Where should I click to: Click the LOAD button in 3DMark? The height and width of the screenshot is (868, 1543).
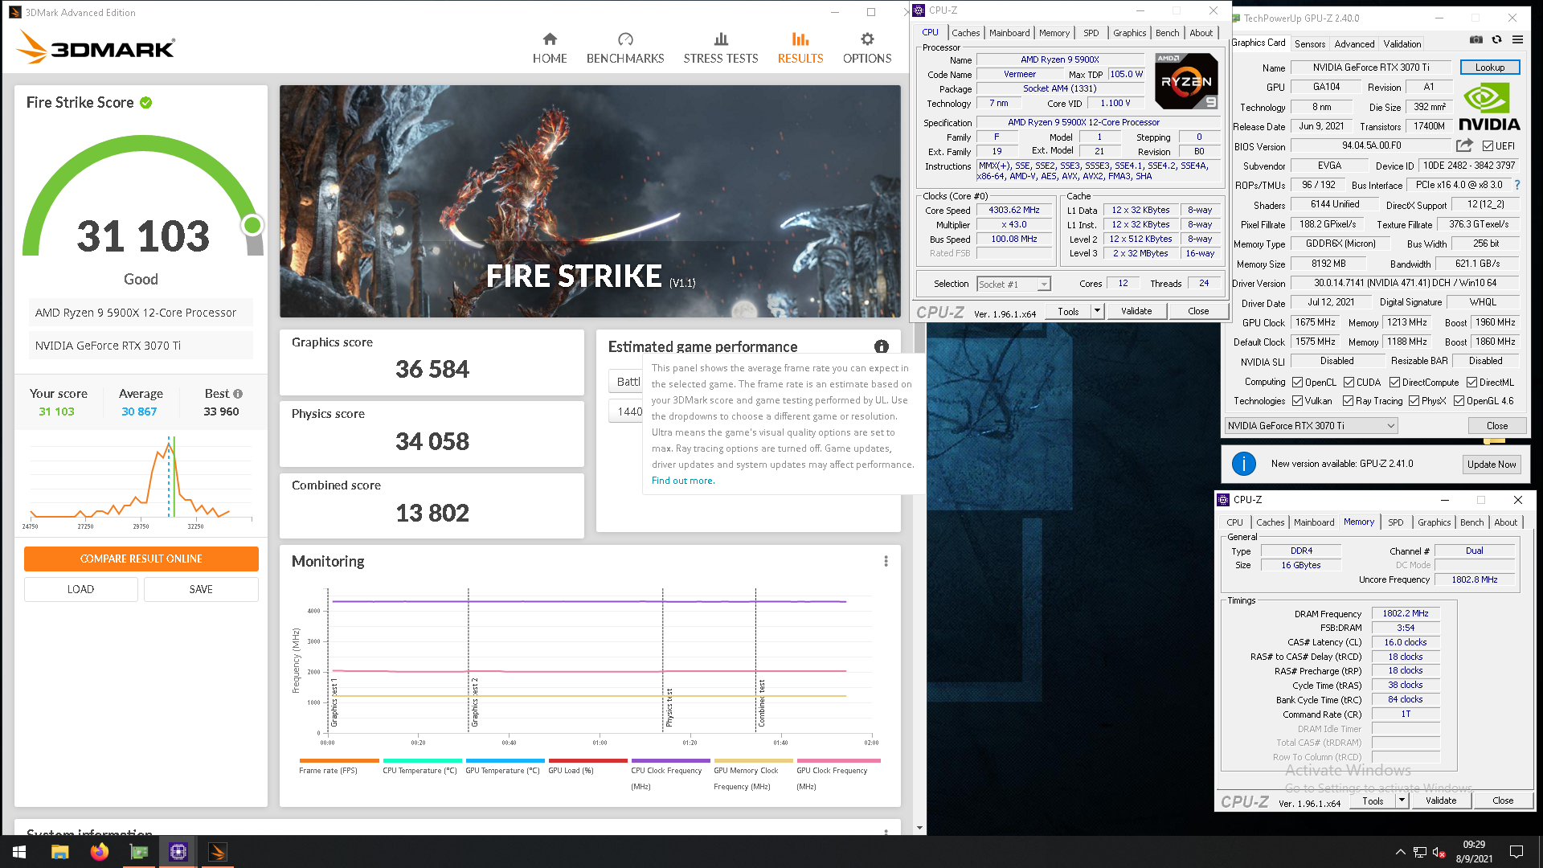click(x=81, y=589)
